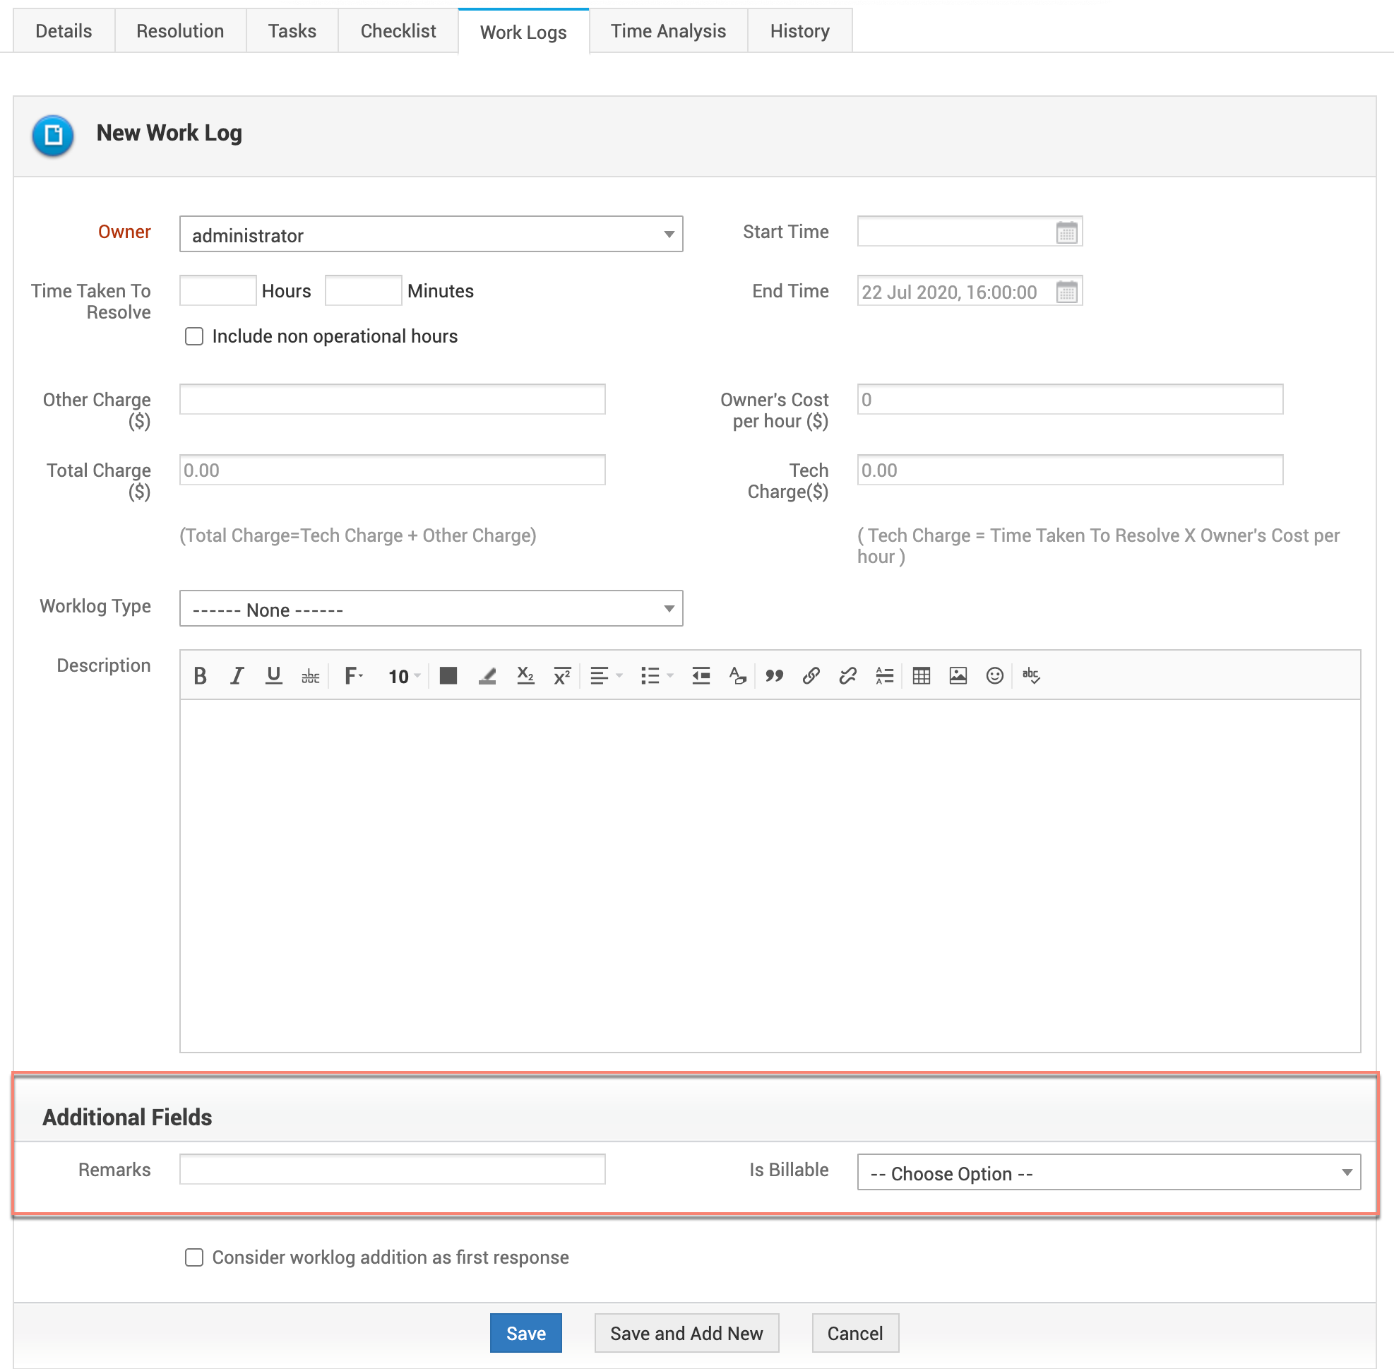Check Consider worklog addition as first response

[194, 1257]
